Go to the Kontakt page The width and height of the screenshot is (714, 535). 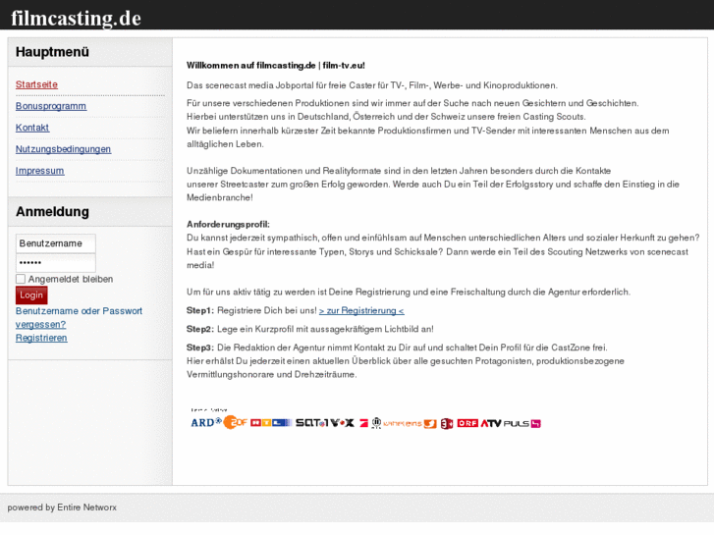click(x=32, y=128)
